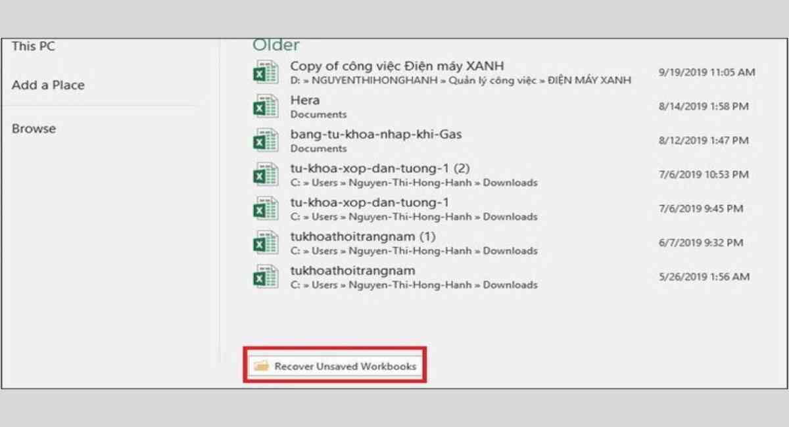Select This PC location
Image resolution: width=789 pixels, height=427 pixels.
coord(33,47)
